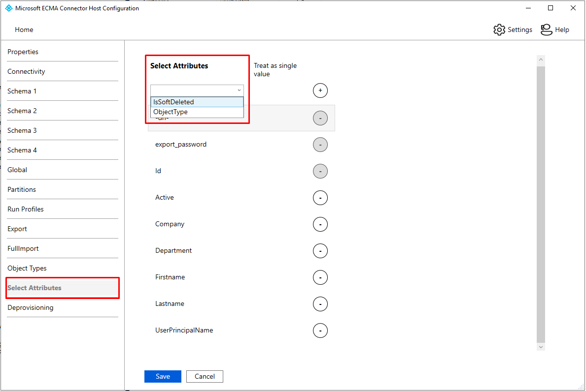Open the Help icon
This screenshot has height=391, width=586.
pyautogui.click(x=546, y=30)
